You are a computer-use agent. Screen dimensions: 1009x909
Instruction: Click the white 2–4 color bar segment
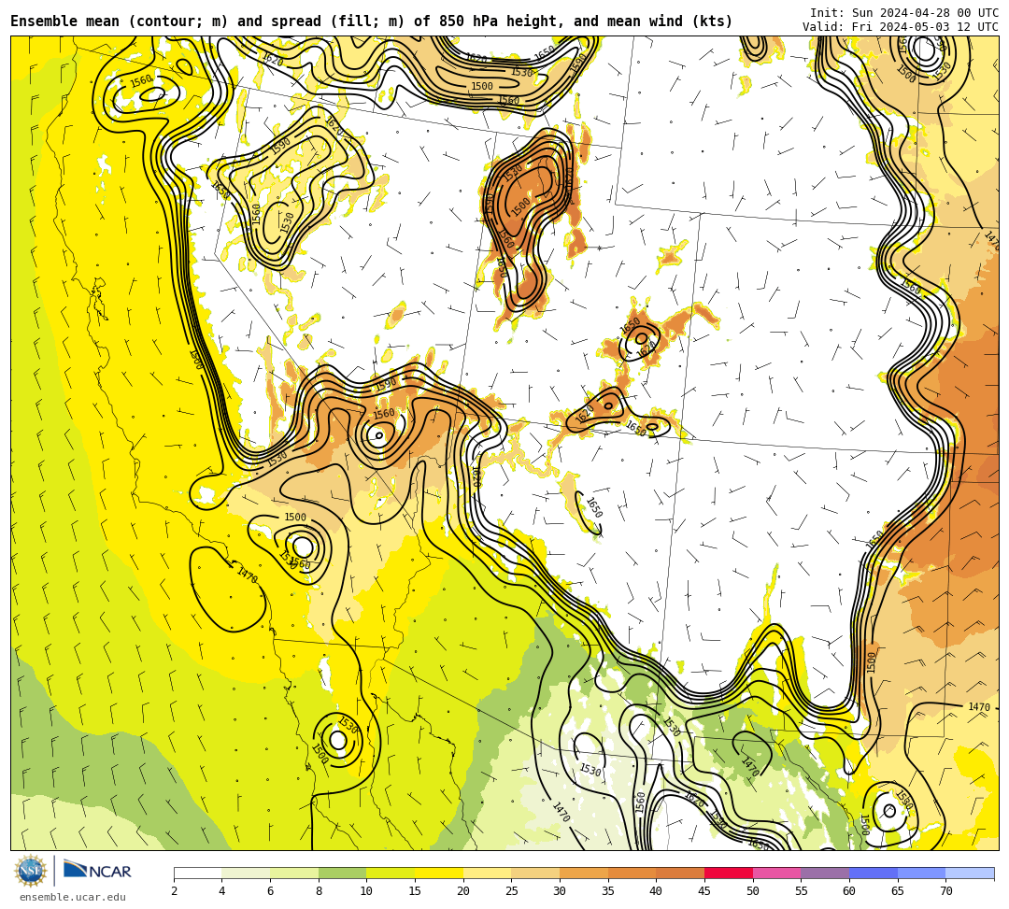197,873
